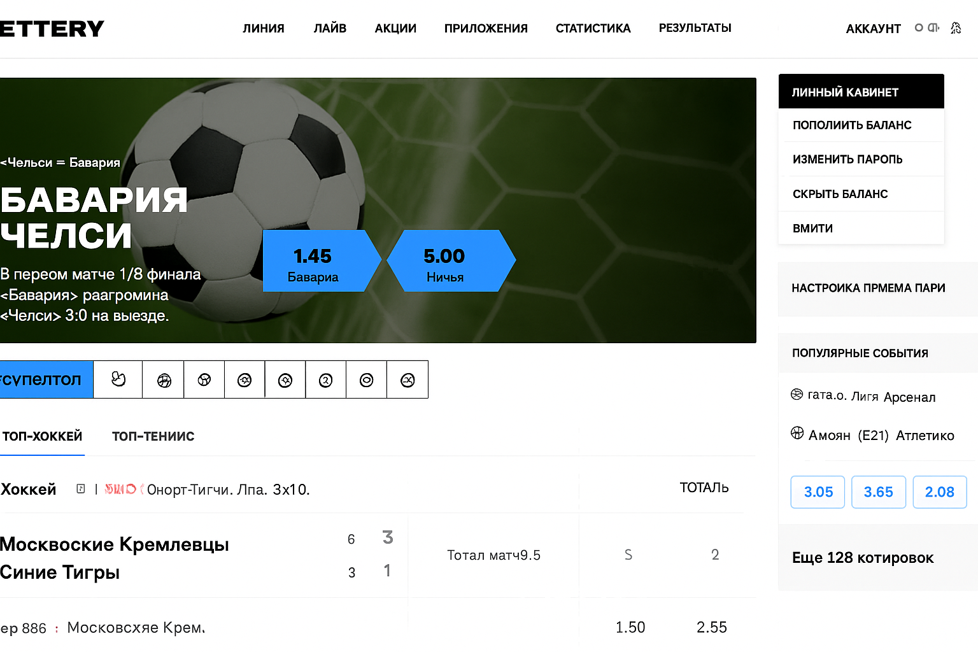978x652 pixels.
Task: Switch to the ТОП-ТЕНИИС tab
Action: click(x=153, y=436)
